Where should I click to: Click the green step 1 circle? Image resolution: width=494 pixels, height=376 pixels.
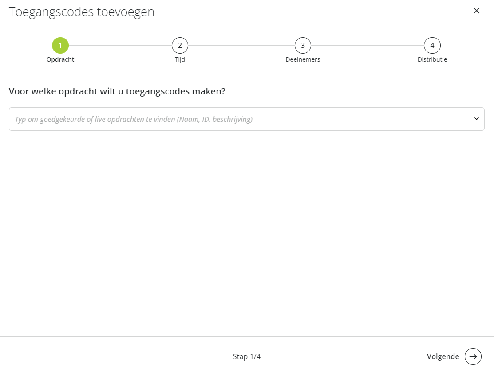60,45
